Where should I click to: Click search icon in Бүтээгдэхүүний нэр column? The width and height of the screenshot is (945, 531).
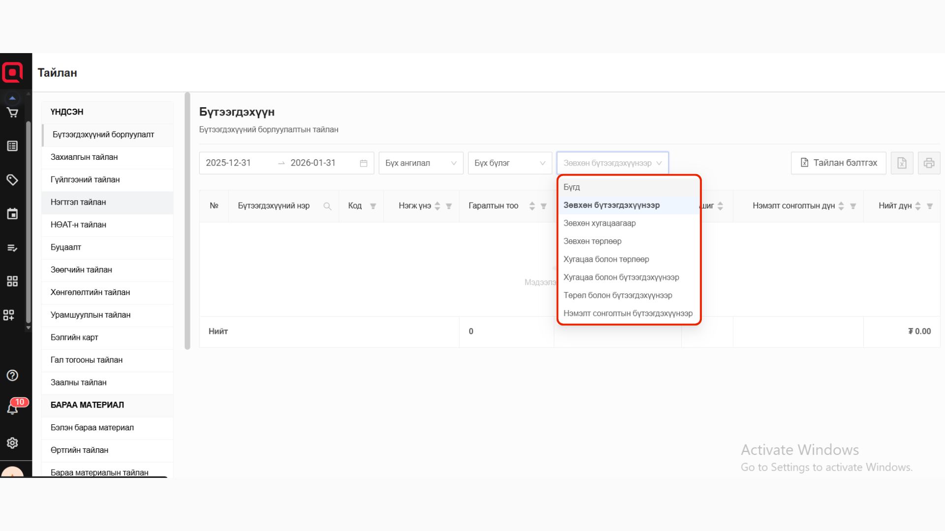pos(327,206)
